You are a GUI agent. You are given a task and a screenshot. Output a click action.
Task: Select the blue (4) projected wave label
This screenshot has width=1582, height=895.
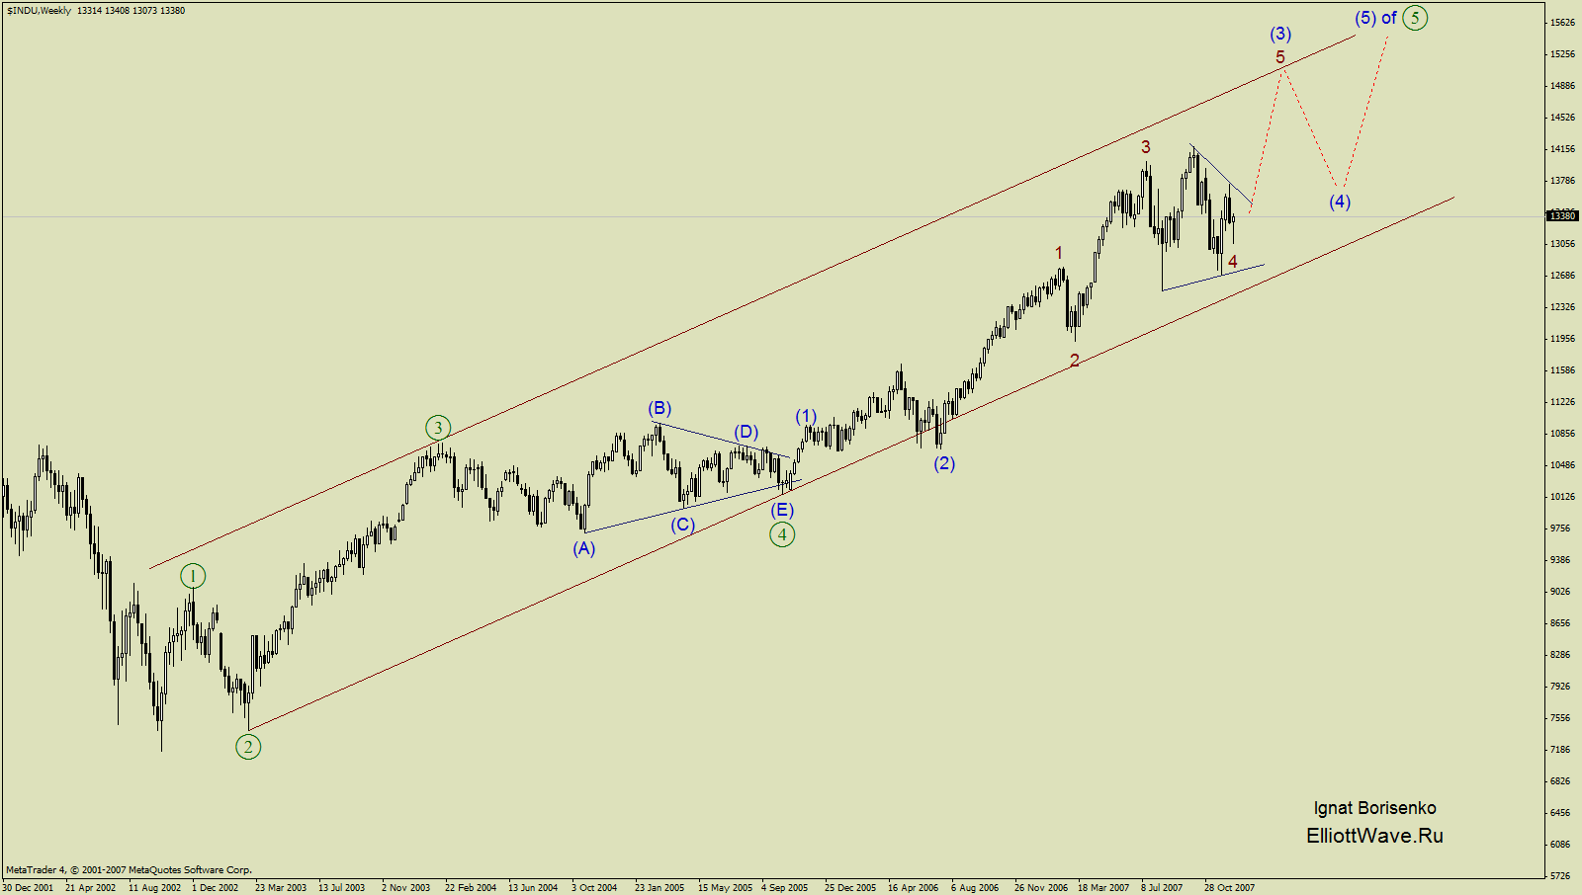(x=1339, y=202)
